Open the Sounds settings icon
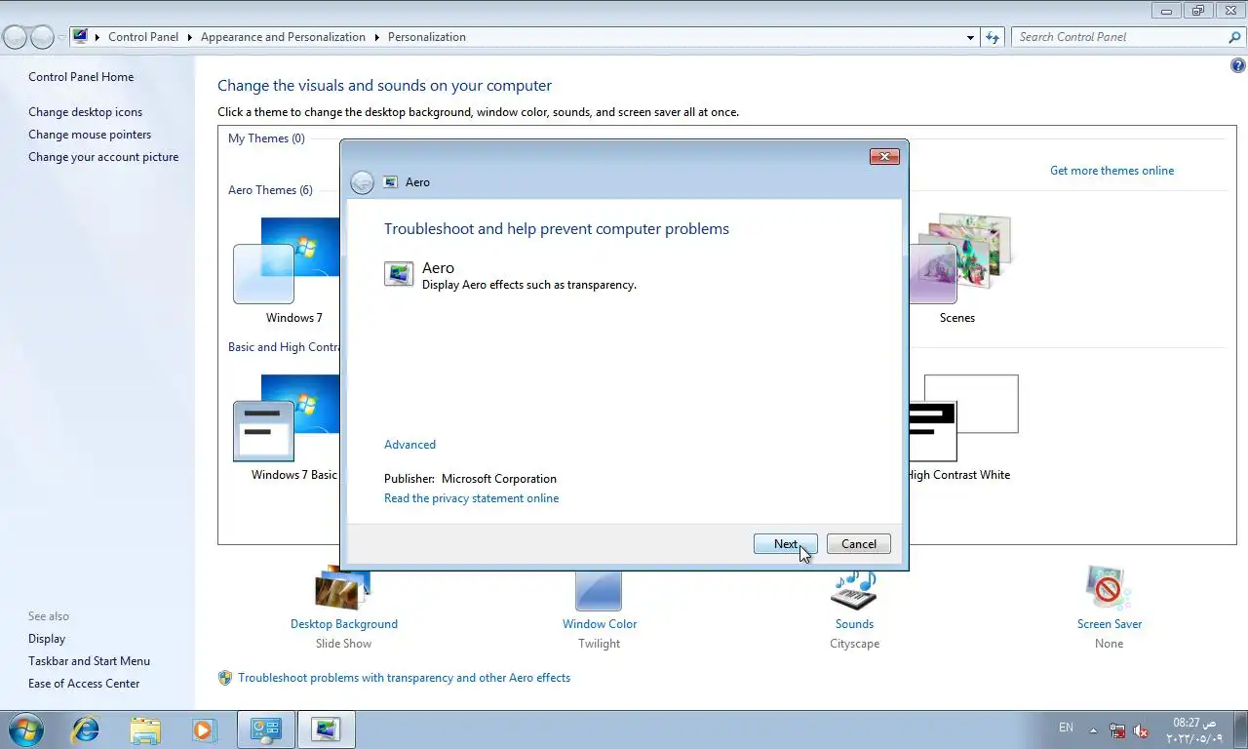 854,590
